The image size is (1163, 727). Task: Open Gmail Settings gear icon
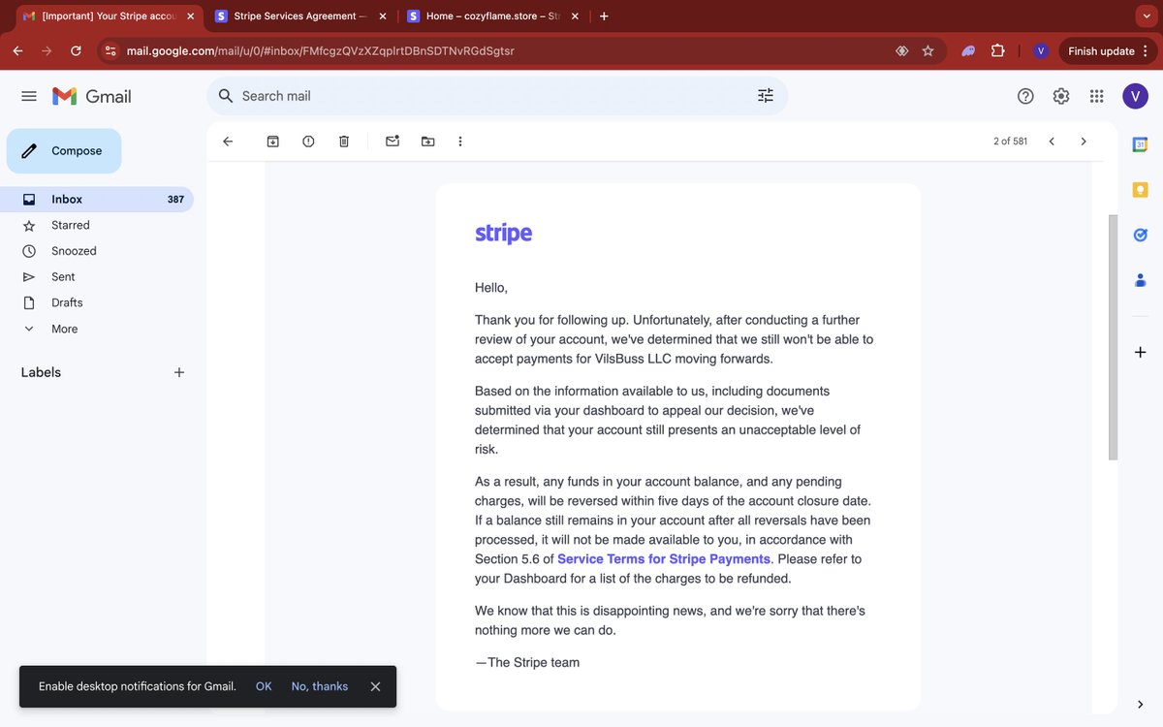coord(1061,96)
